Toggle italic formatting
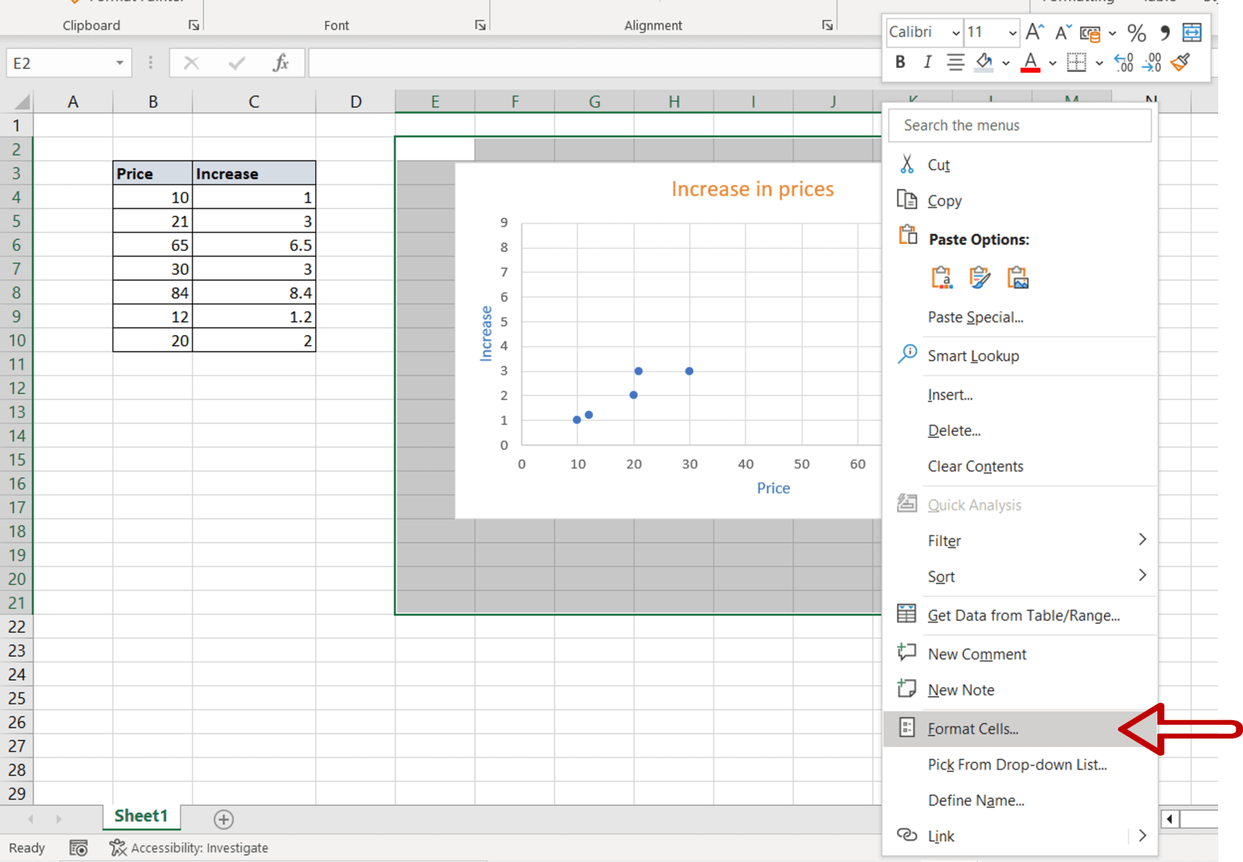1243x862 pixels. click(x=927, y=62)
